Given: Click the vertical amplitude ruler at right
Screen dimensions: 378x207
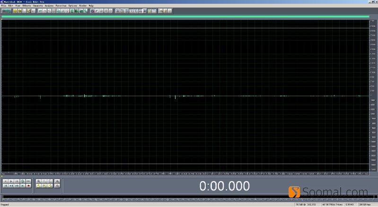Looking at the screenshot, I should (373, 96).
